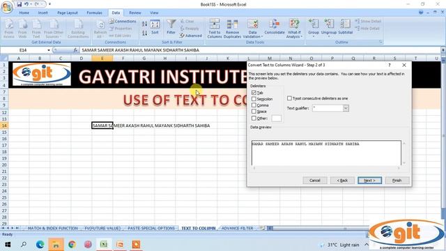446x251 pixels.
Task: Click Remove Duplicates tool
Action: pos(232,29)
